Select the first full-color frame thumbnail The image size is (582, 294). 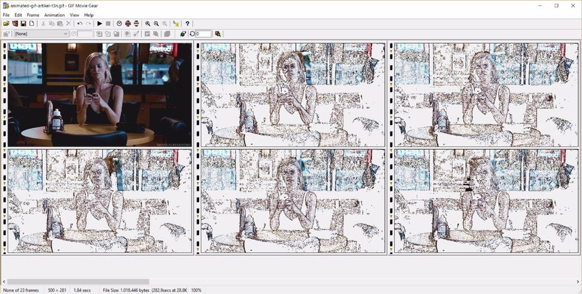100,94
